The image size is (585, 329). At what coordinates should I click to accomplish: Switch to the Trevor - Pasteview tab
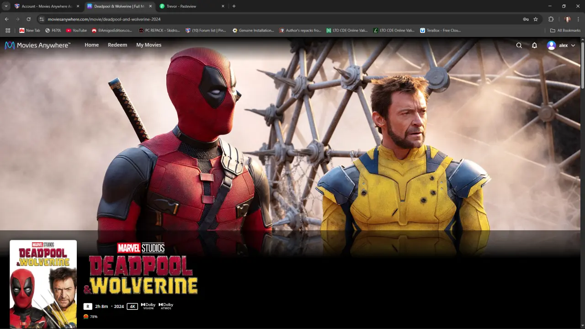tap(192, 6)
